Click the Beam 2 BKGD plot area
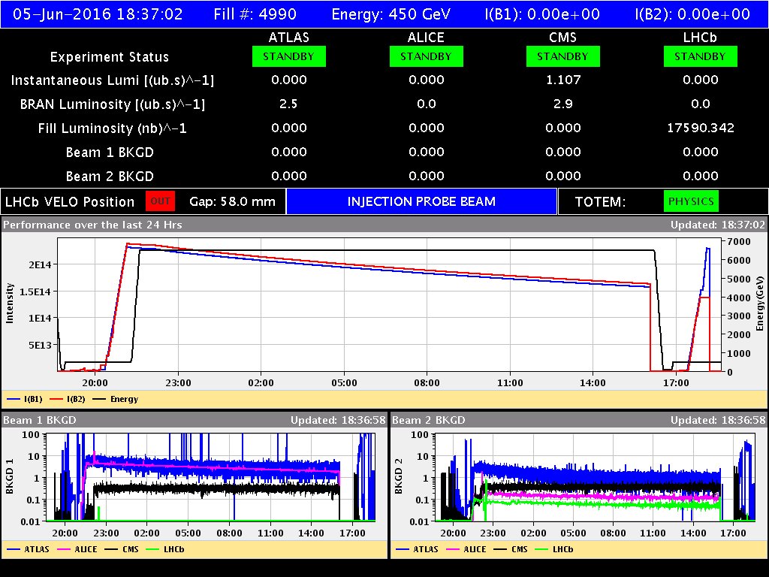The height and width of the screenshot is (577, 769). click(596, 477)
